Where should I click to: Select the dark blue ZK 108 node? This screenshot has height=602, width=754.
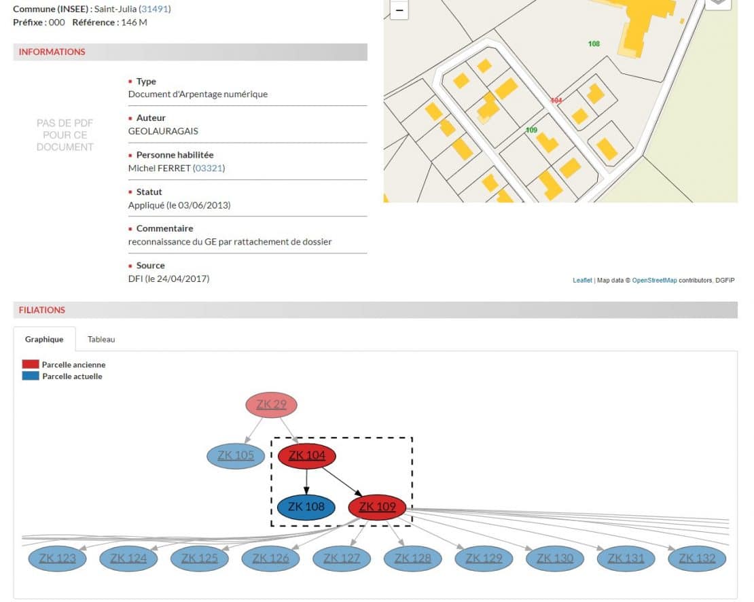(x=306, y=507)
